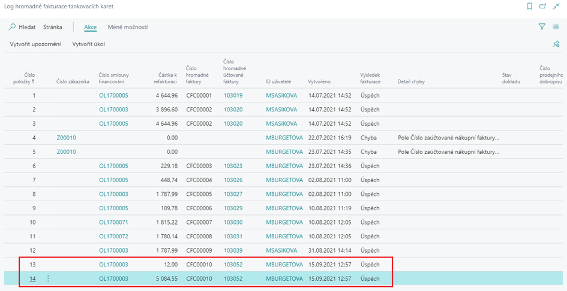This screenshot has width=567, height=291.
Task: Click the bookmark icon in the page header
Action: tap(529, 6)
